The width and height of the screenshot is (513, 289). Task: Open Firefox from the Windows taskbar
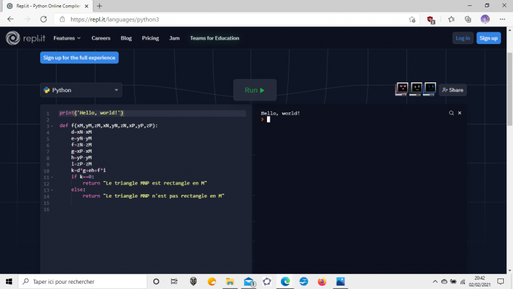322,281
